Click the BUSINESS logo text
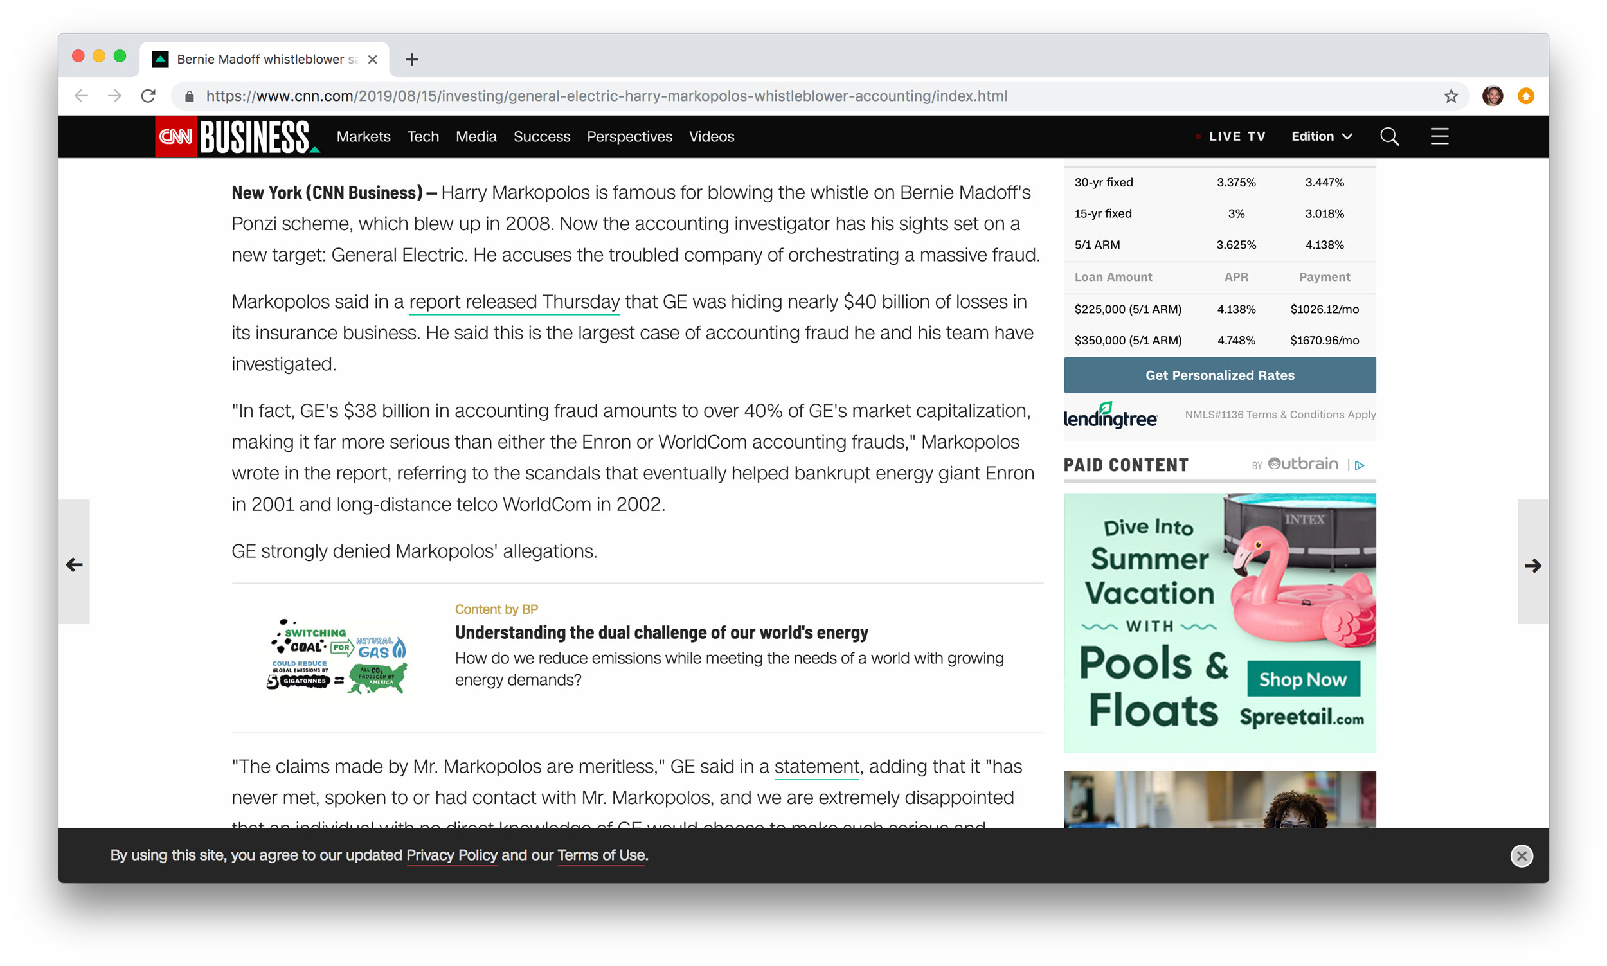The width and height of the screenshot is (1607, 966). click(x=258, y=137)
